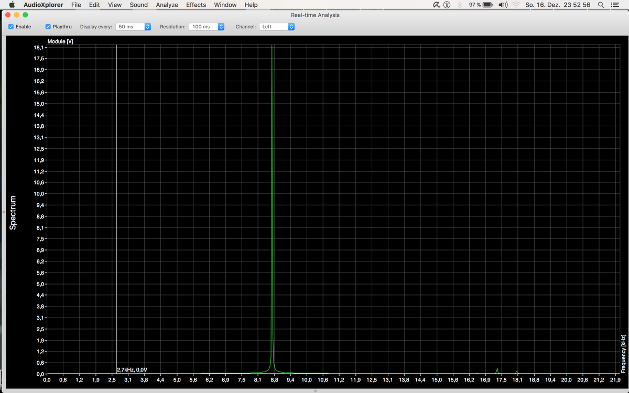
Task: Click the 20,0 frequency axis label
Action: click(x=567, y=379)
